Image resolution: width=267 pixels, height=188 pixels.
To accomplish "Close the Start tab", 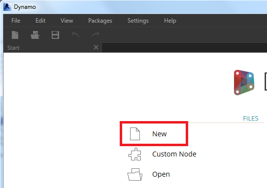I will [x=96, y=47].
